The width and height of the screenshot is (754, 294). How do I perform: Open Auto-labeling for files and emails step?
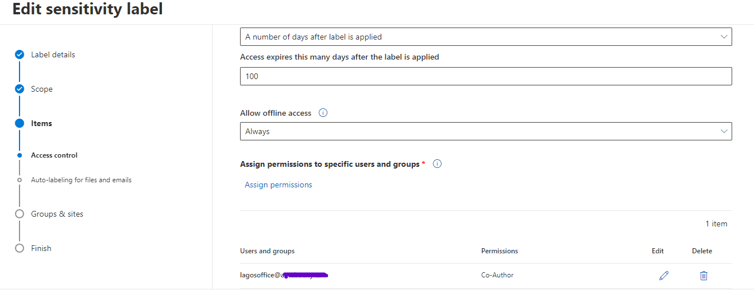[x=81, y=180]
